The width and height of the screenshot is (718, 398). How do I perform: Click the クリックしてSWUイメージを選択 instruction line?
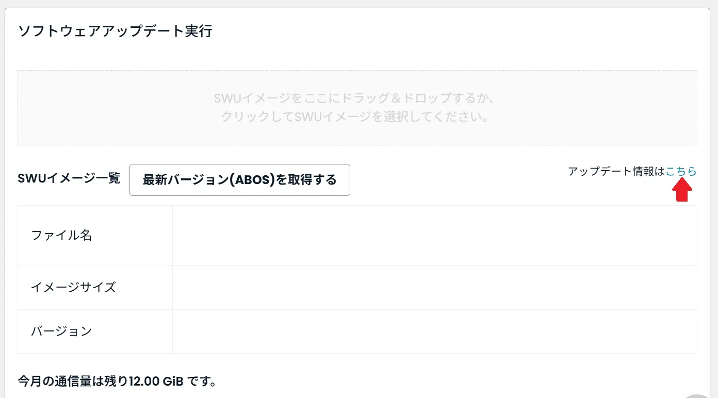(x=355, y=118)
